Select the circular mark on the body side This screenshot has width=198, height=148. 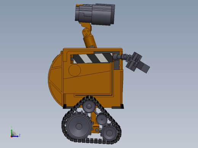pos(75,70)
